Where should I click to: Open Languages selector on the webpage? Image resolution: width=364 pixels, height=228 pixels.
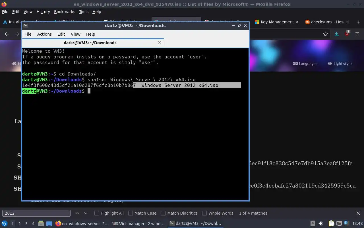pos(305,64)
